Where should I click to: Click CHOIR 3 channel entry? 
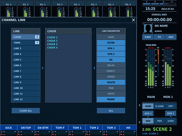[x=52, y=44]
